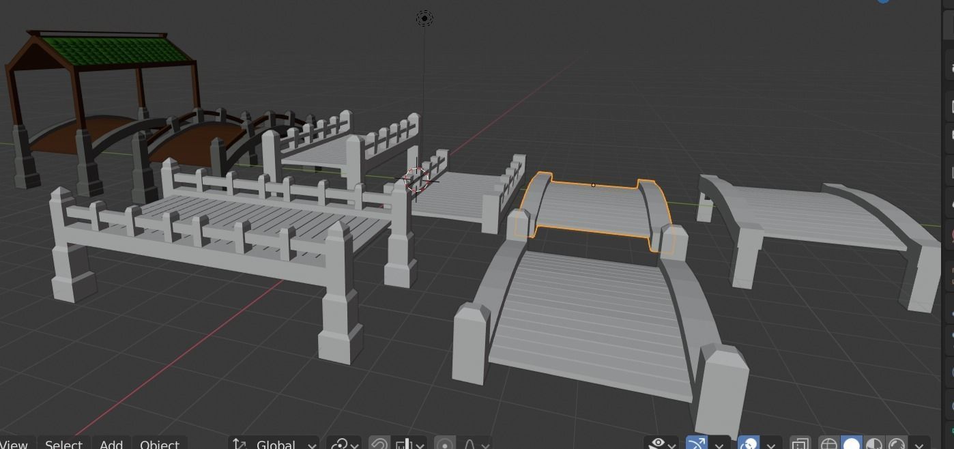Open the View menu in viewport header
Image resolution: width=954 pixels, height=449 pixels.
click(14, 444)
